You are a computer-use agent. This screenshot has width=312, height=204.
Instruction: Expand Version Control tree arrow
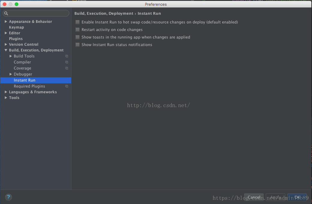point(6,44)
